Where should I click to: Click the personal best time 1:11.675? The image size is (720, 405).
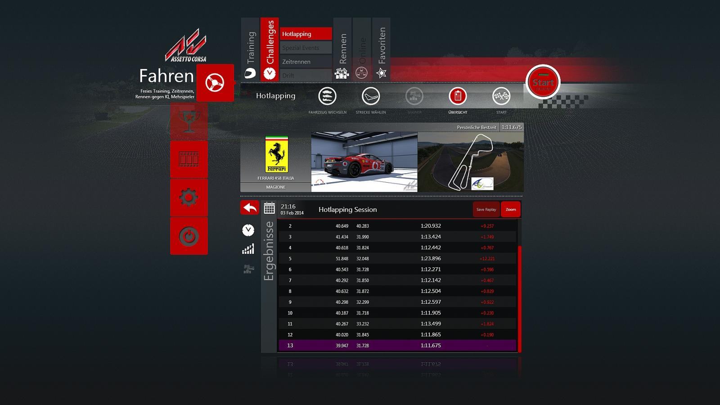click(x=512, y=127)
